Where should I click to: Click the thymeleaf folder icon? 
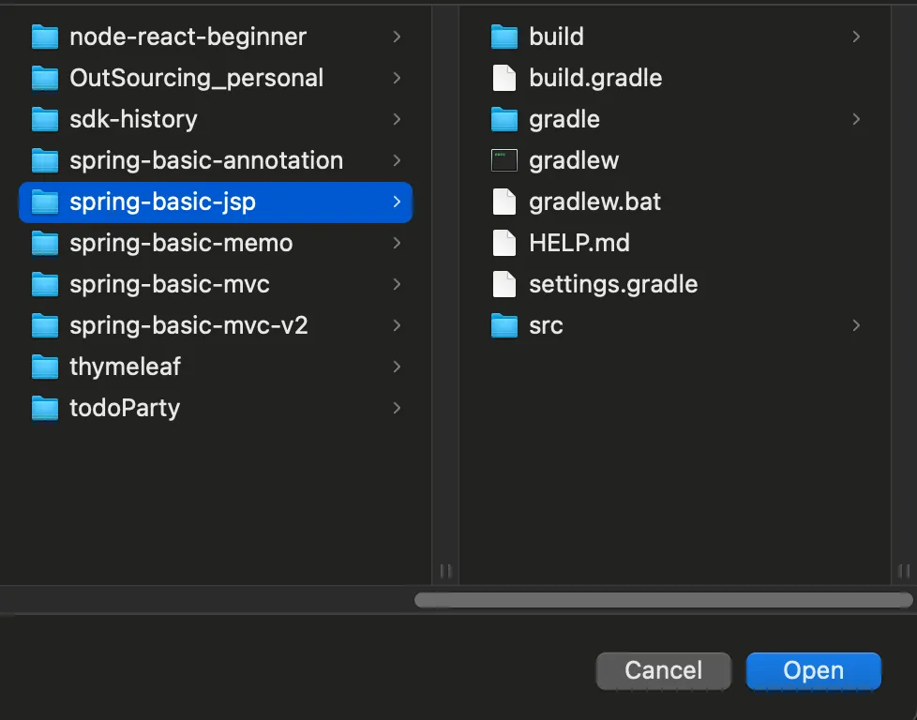(x=45, y=367)
